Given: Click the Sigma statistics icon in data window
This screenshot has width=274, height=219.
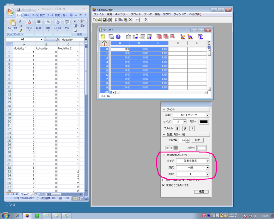Looking at the screenshot, I should pos(200,37).
